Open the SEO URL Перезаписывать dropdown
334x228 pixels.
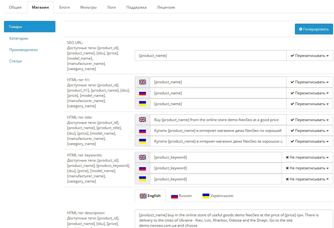309,56
